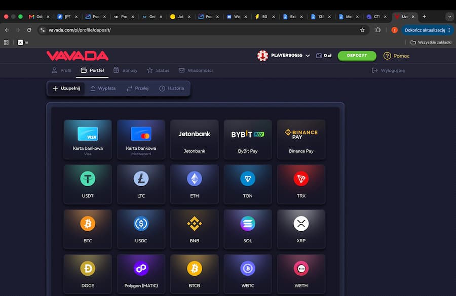
Task: Select TON cryptocurrency tile
Action: [x=248, y=184]
